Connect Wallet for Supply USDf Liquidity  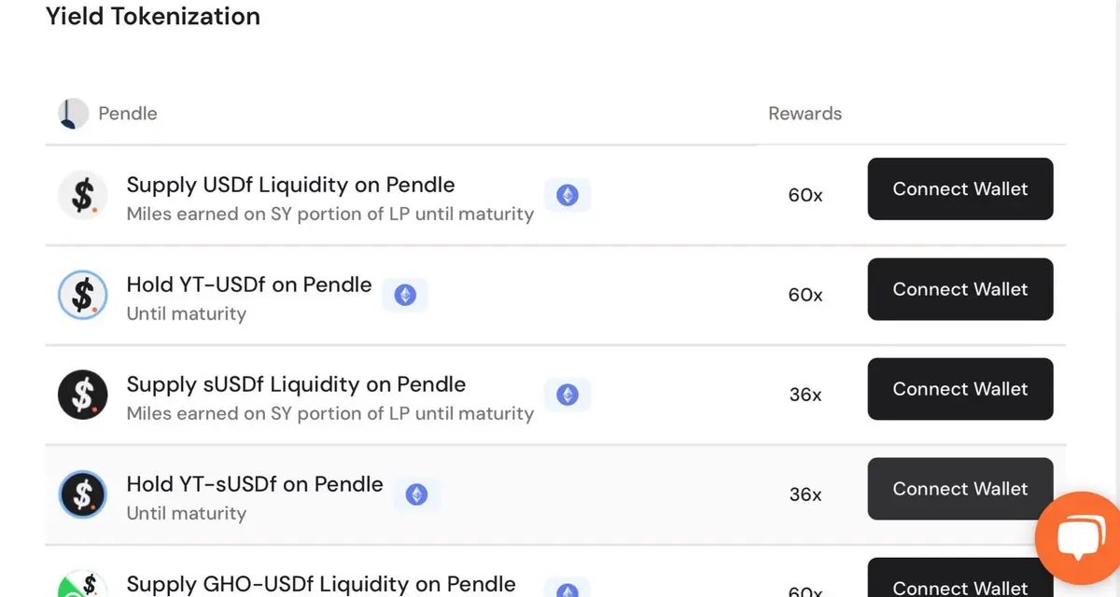[x=960, y=188]
